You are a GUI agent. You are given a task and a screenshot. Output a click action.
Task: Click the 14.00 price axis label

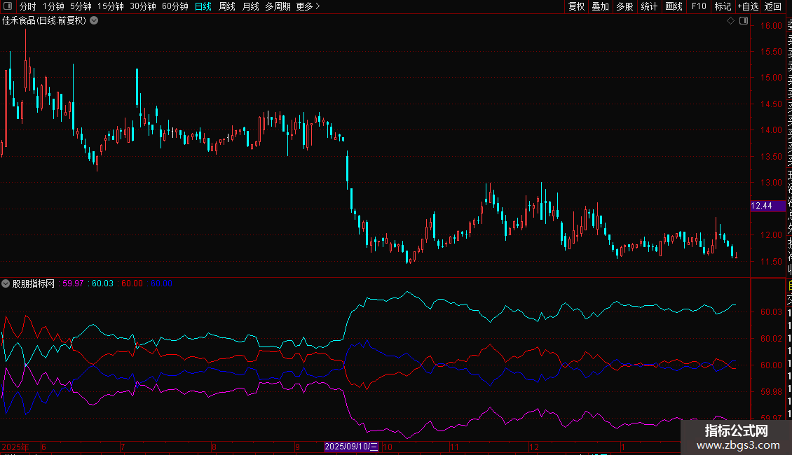pos(771,130)
